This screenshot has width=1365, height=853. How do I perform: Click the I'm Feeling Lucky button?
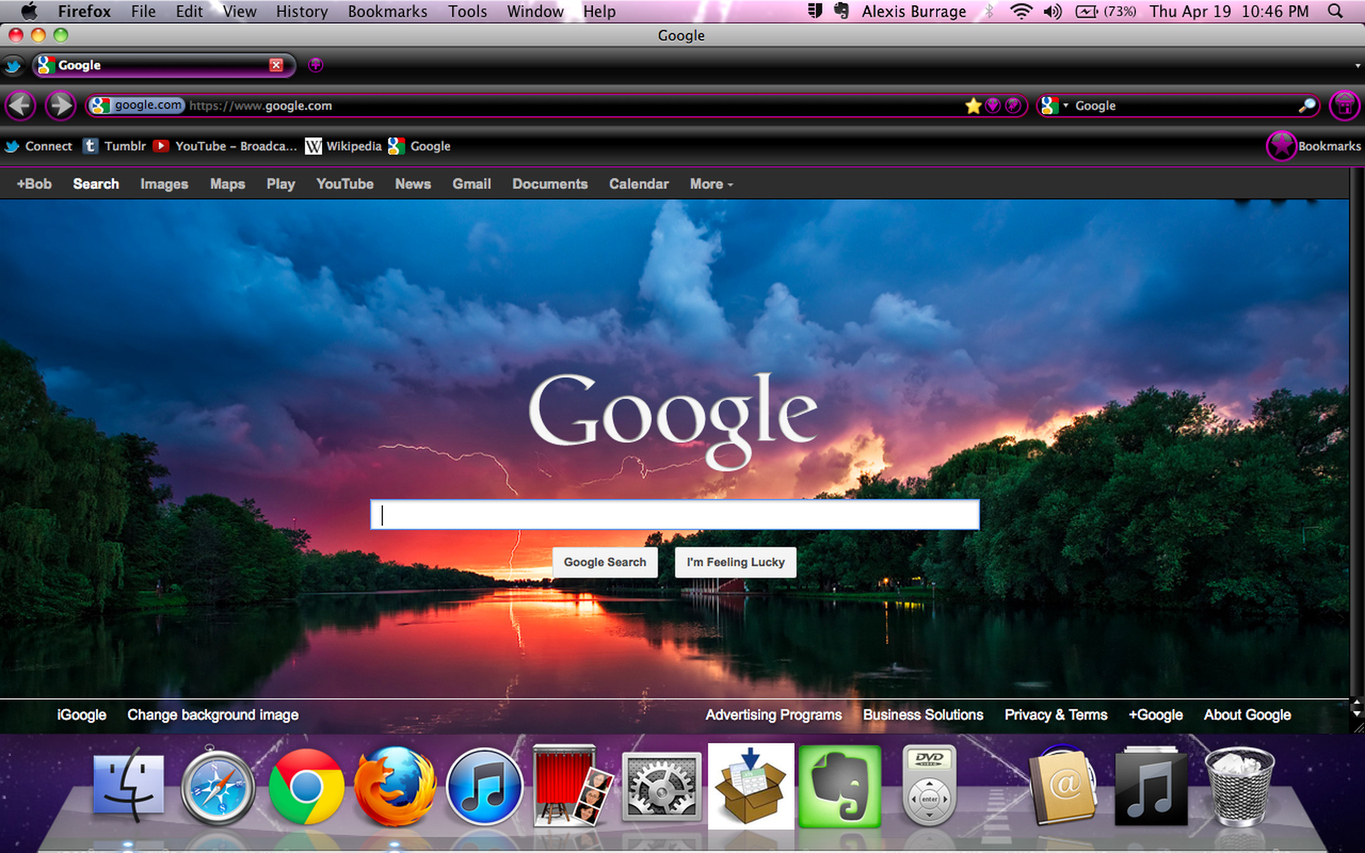pyautogui.click(x=736, y=562)
